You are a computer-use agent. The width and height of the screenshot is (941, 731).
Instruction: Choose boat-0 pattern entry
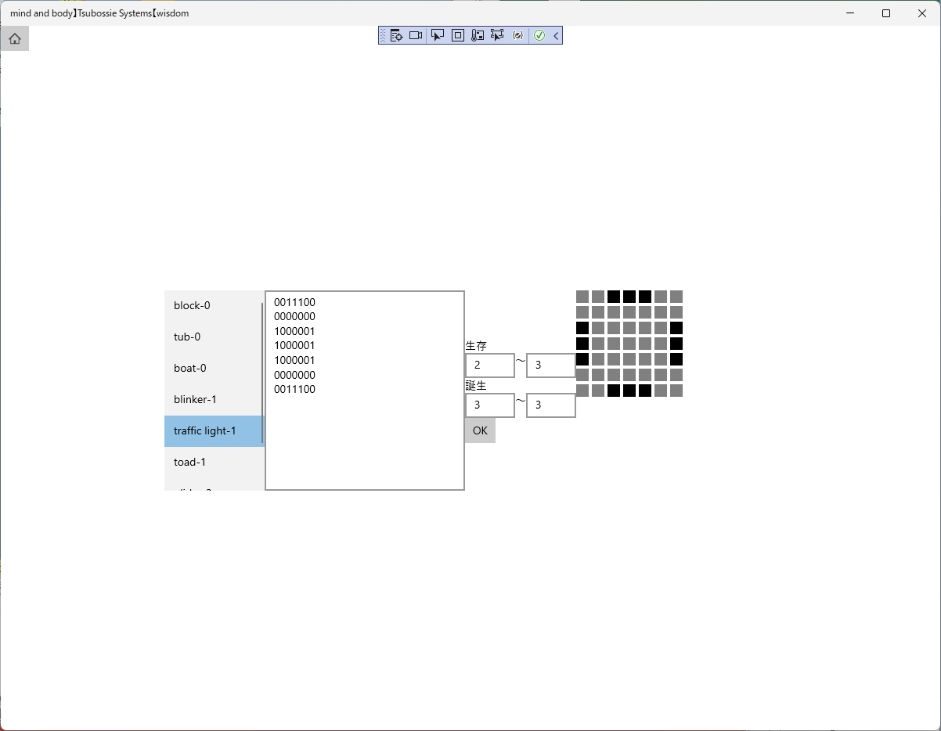214,368
